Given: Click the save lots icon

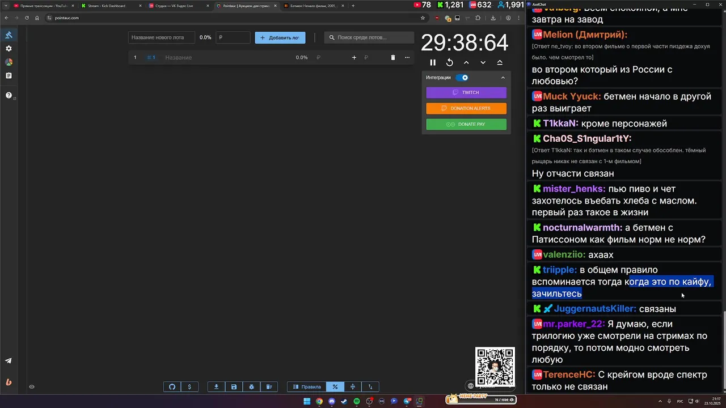Looking at the screenshot, I should [234, 387].
